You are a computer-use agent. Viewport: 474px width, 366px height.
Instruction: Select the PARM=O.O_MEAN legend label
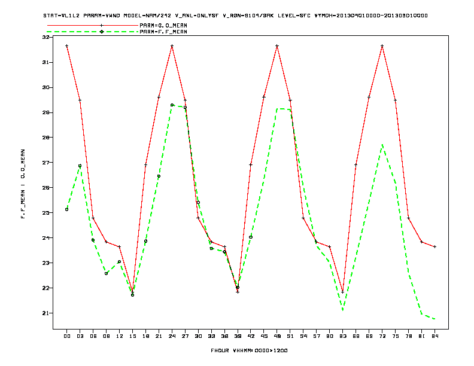pos(163,25)
